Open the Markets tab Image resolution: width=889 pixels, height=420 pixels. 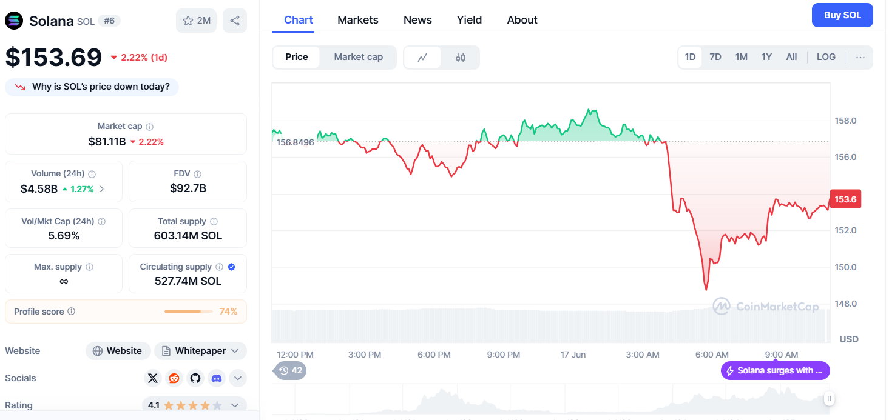pos(358,20)
